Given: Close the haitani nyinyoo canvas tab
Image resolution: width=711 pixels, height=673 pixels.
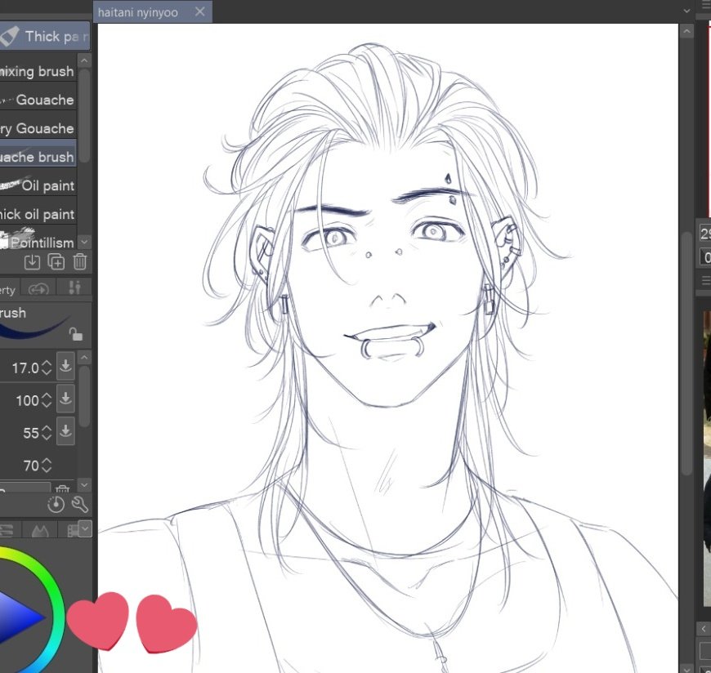Looking at the screenshot, I should pos(200,11).
